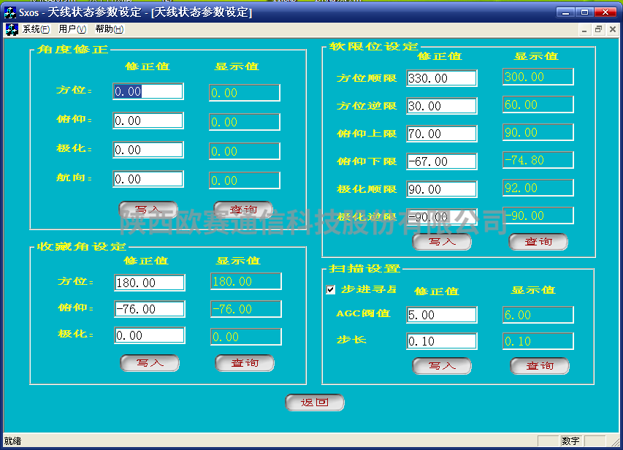The height and width of the screenshot is (450, 623).
Task: Click the Sxos application icon in title bar
Action: tap(10, 12)
